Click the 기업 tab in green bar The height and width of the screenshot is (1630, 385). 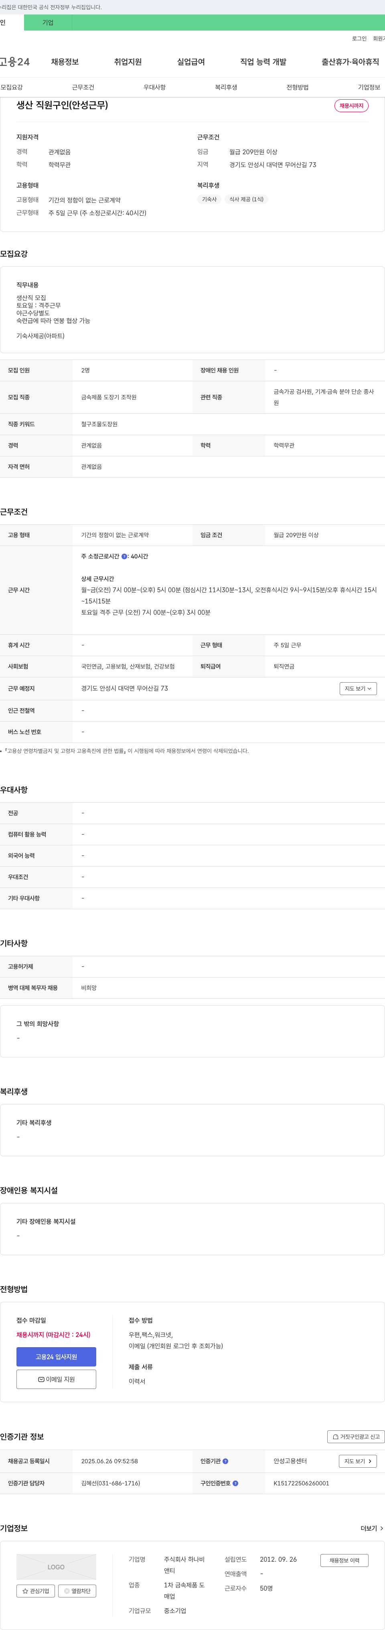tap(48, 23)
